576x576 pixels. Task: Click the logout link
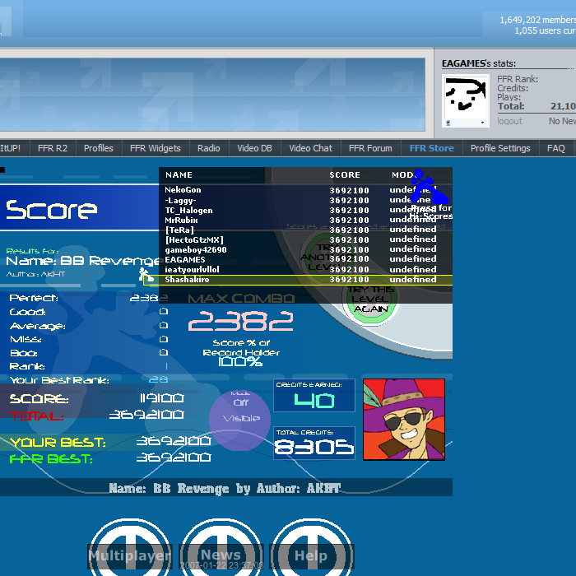point(509,121)
